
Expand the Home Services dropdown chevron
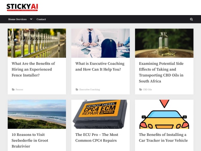[31, 19]
